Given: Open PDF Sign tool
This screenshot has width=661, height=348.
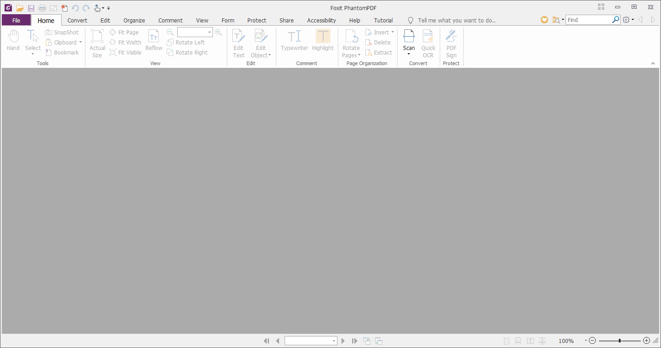Looking at the screenshot, I should (451, 44).
